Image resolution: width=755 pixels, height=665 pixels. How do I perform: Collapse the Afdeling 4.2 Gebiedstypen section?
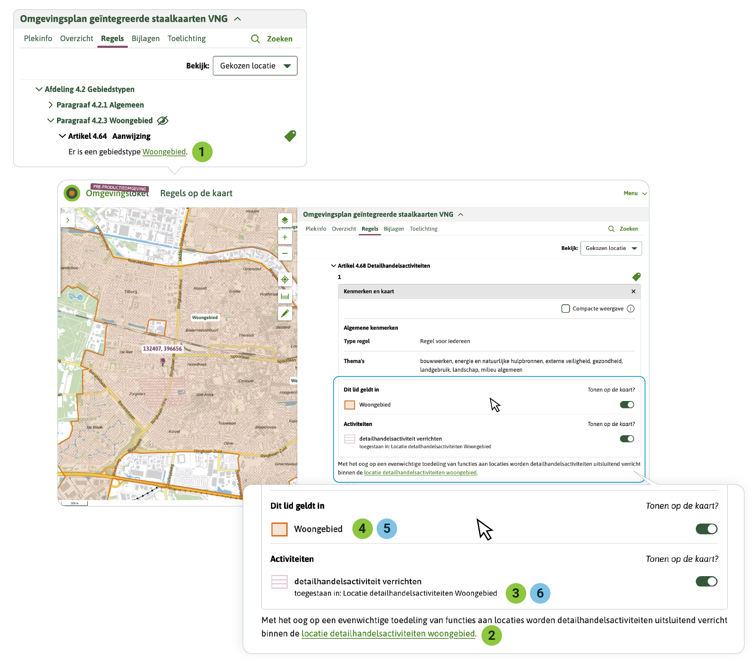pos(39,89)
